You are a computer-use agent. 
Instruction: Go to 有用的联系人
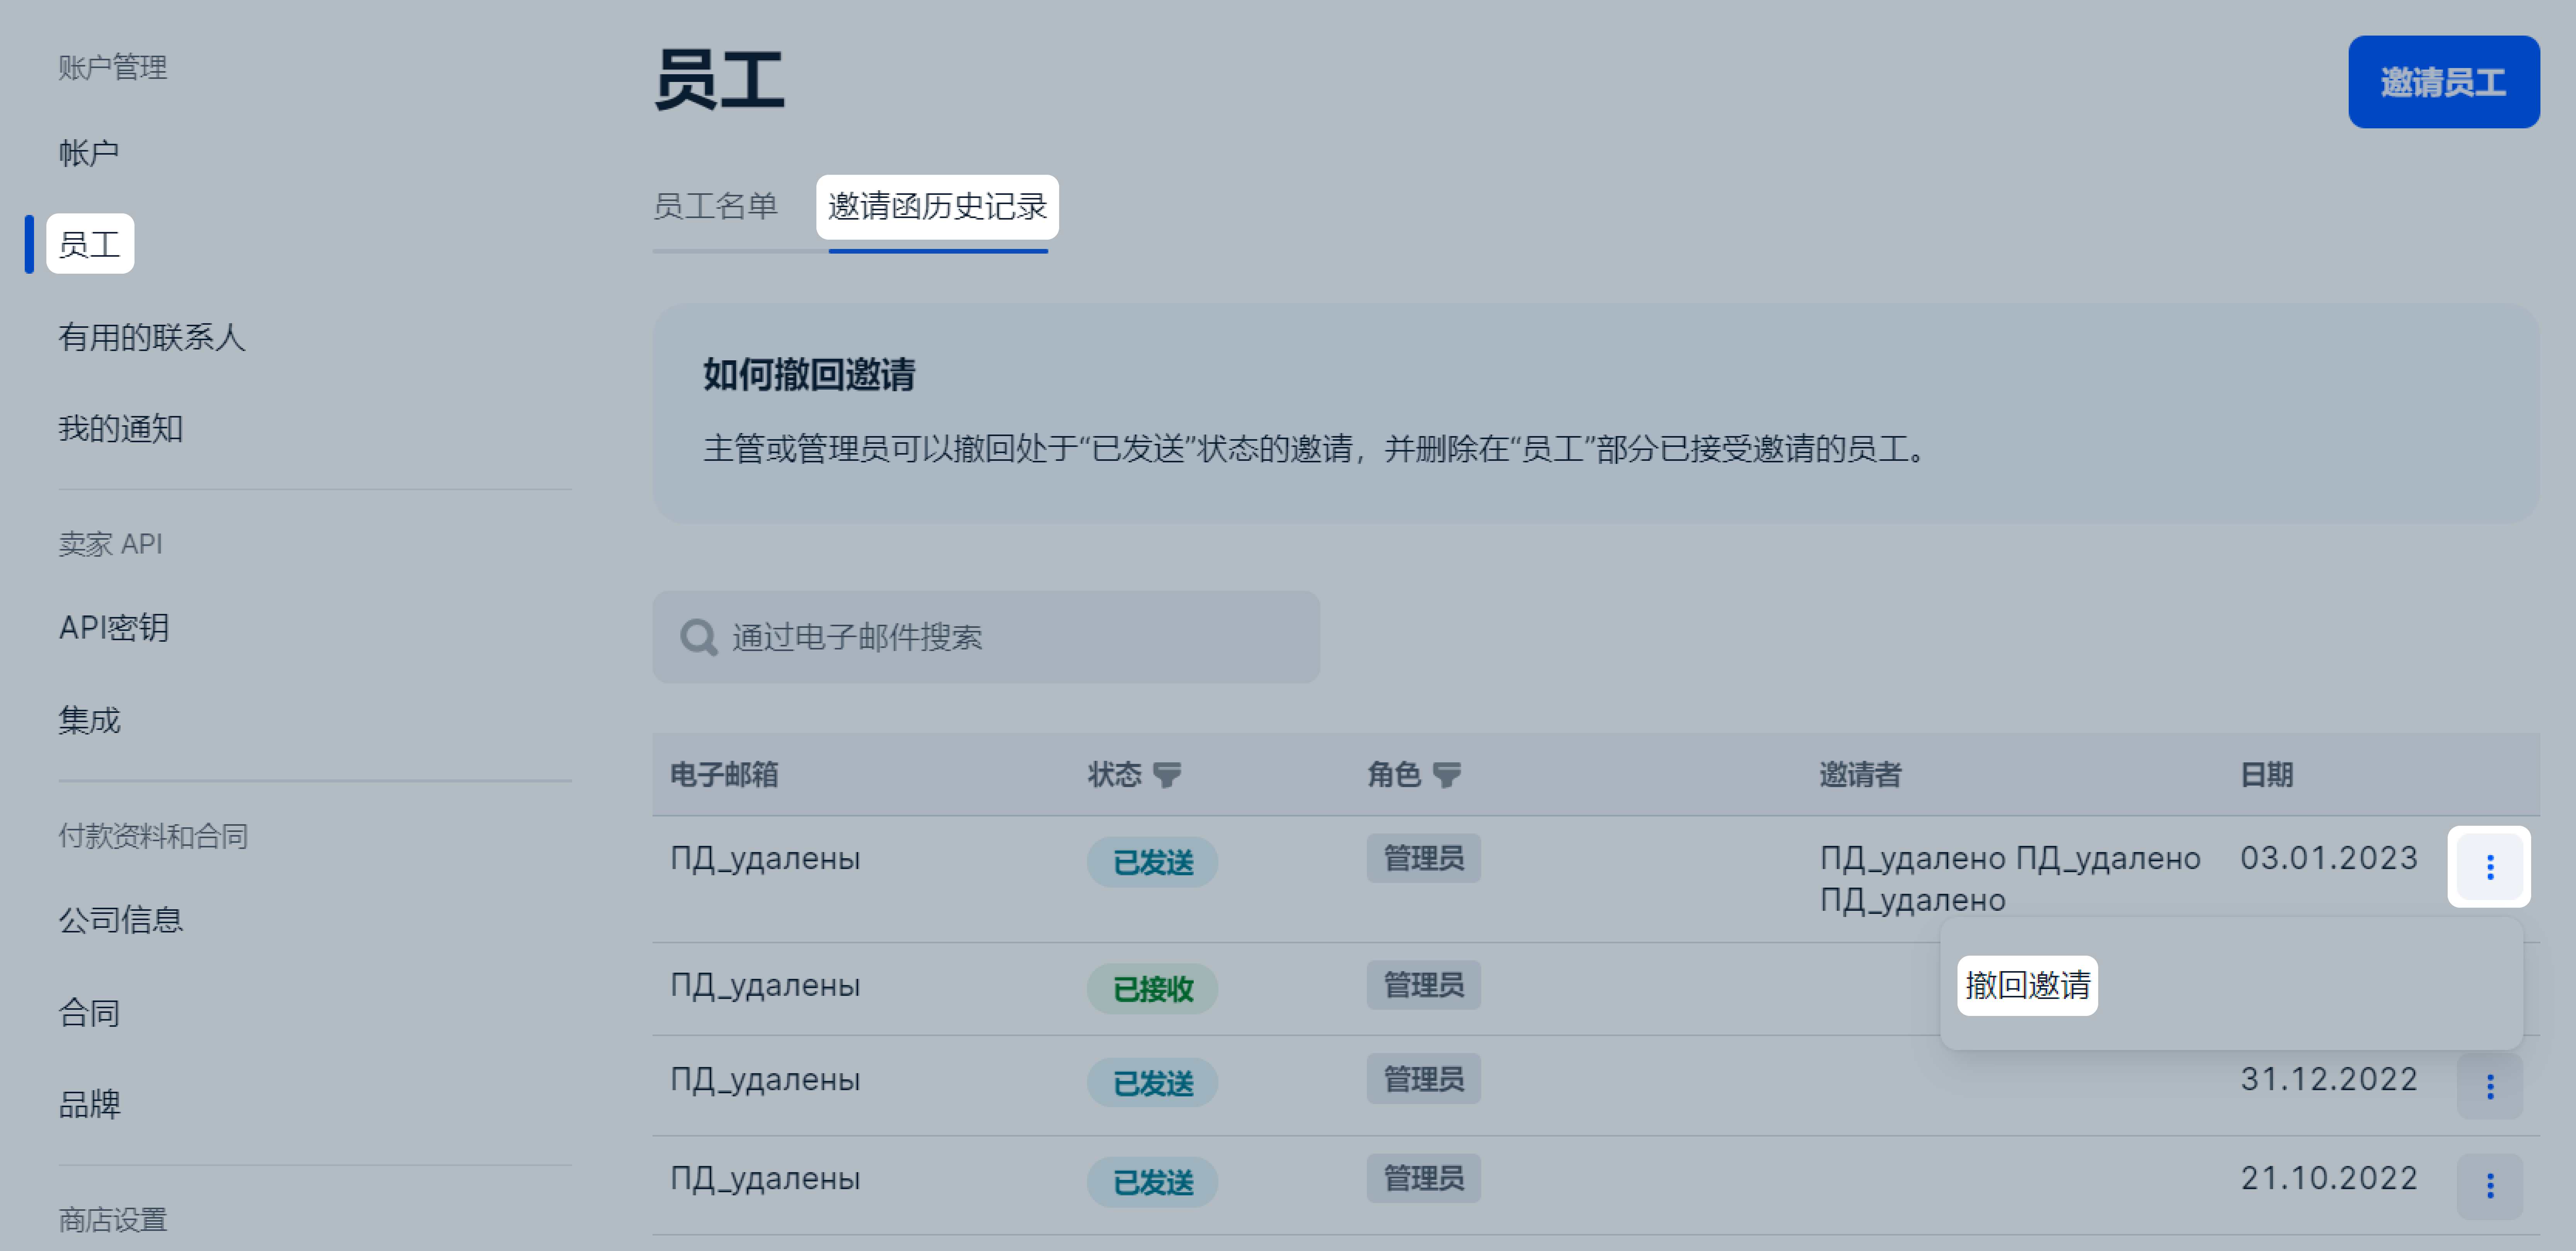152,337
